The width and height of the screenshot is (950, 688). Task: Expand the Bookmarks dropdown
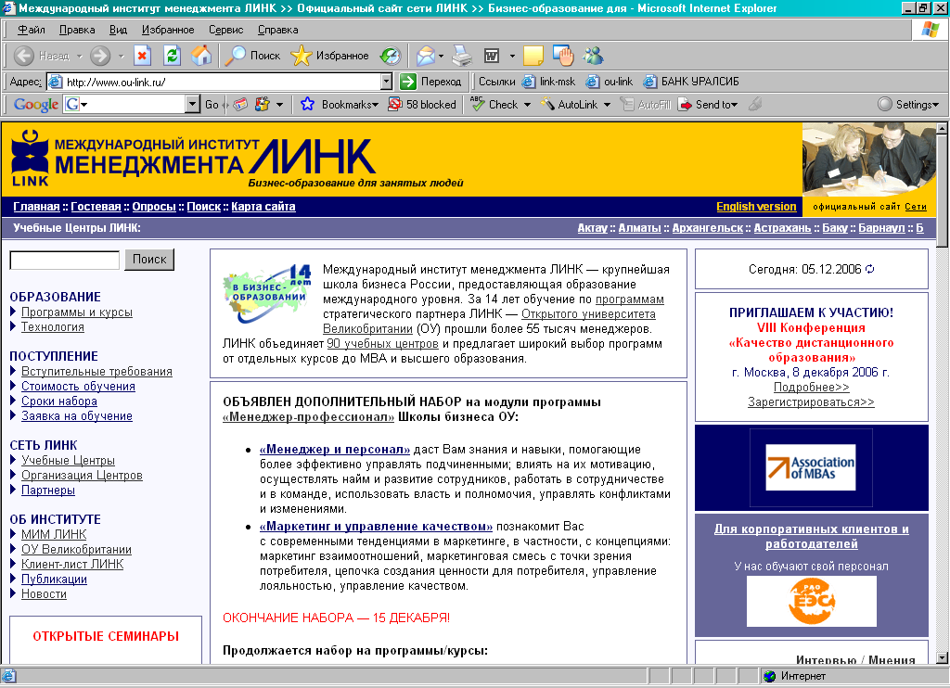376,105
